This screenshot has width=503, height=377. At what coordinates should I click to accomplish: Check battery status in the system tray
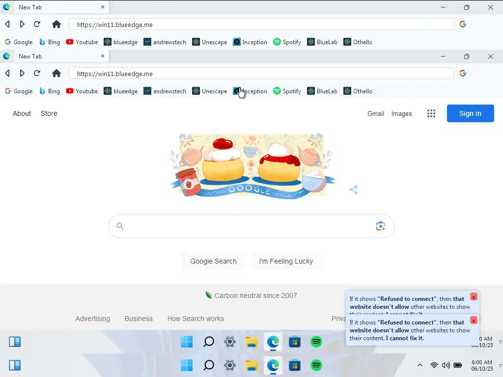click(458, 365)
